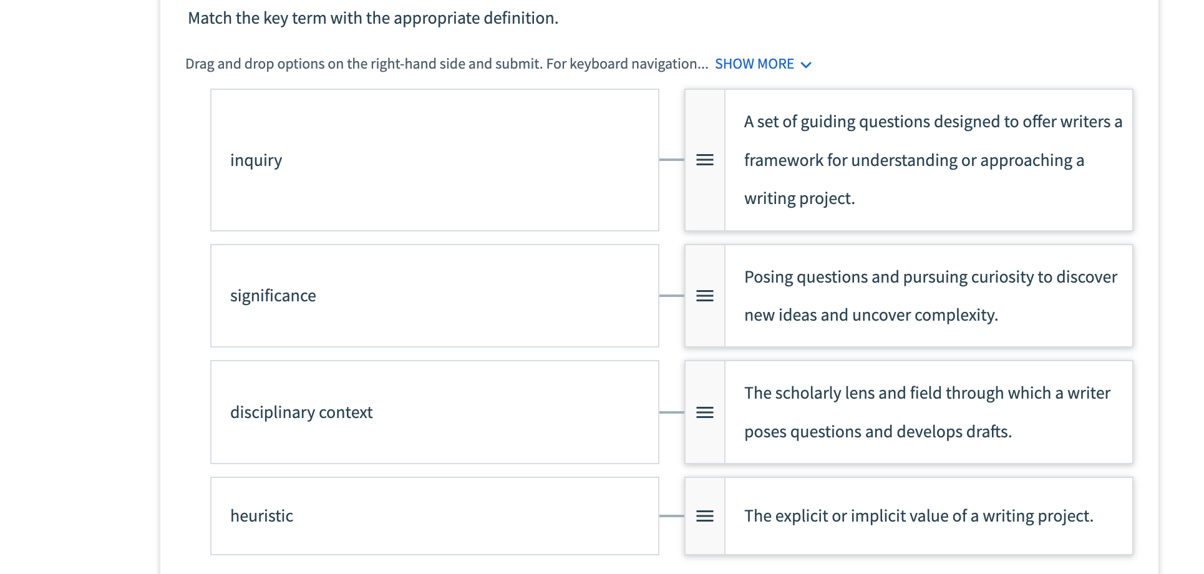
Task: Click the connector line next to 'inquiry'
Action: pos(672,160)
